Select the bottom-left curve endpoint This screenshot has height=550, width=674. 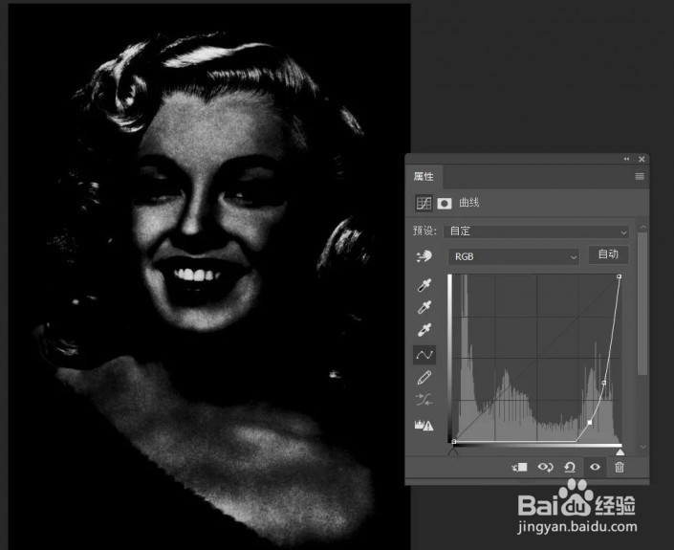pyautogui.click(x=454, y=441)
